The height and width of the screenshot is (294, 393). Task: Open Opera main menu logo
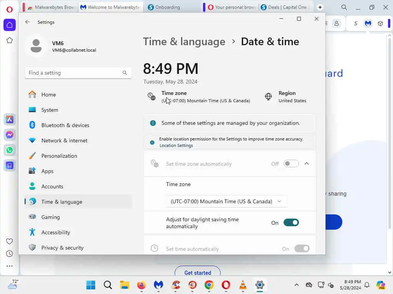(x=10, y=10)
